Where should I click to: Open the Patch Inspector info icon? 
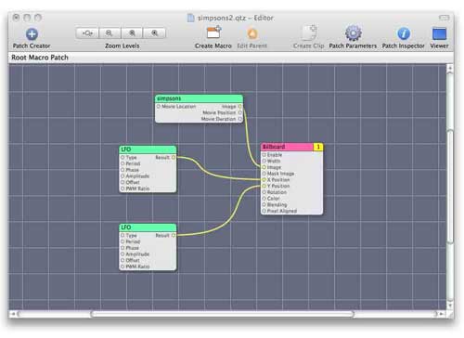(x=404, y=33)
